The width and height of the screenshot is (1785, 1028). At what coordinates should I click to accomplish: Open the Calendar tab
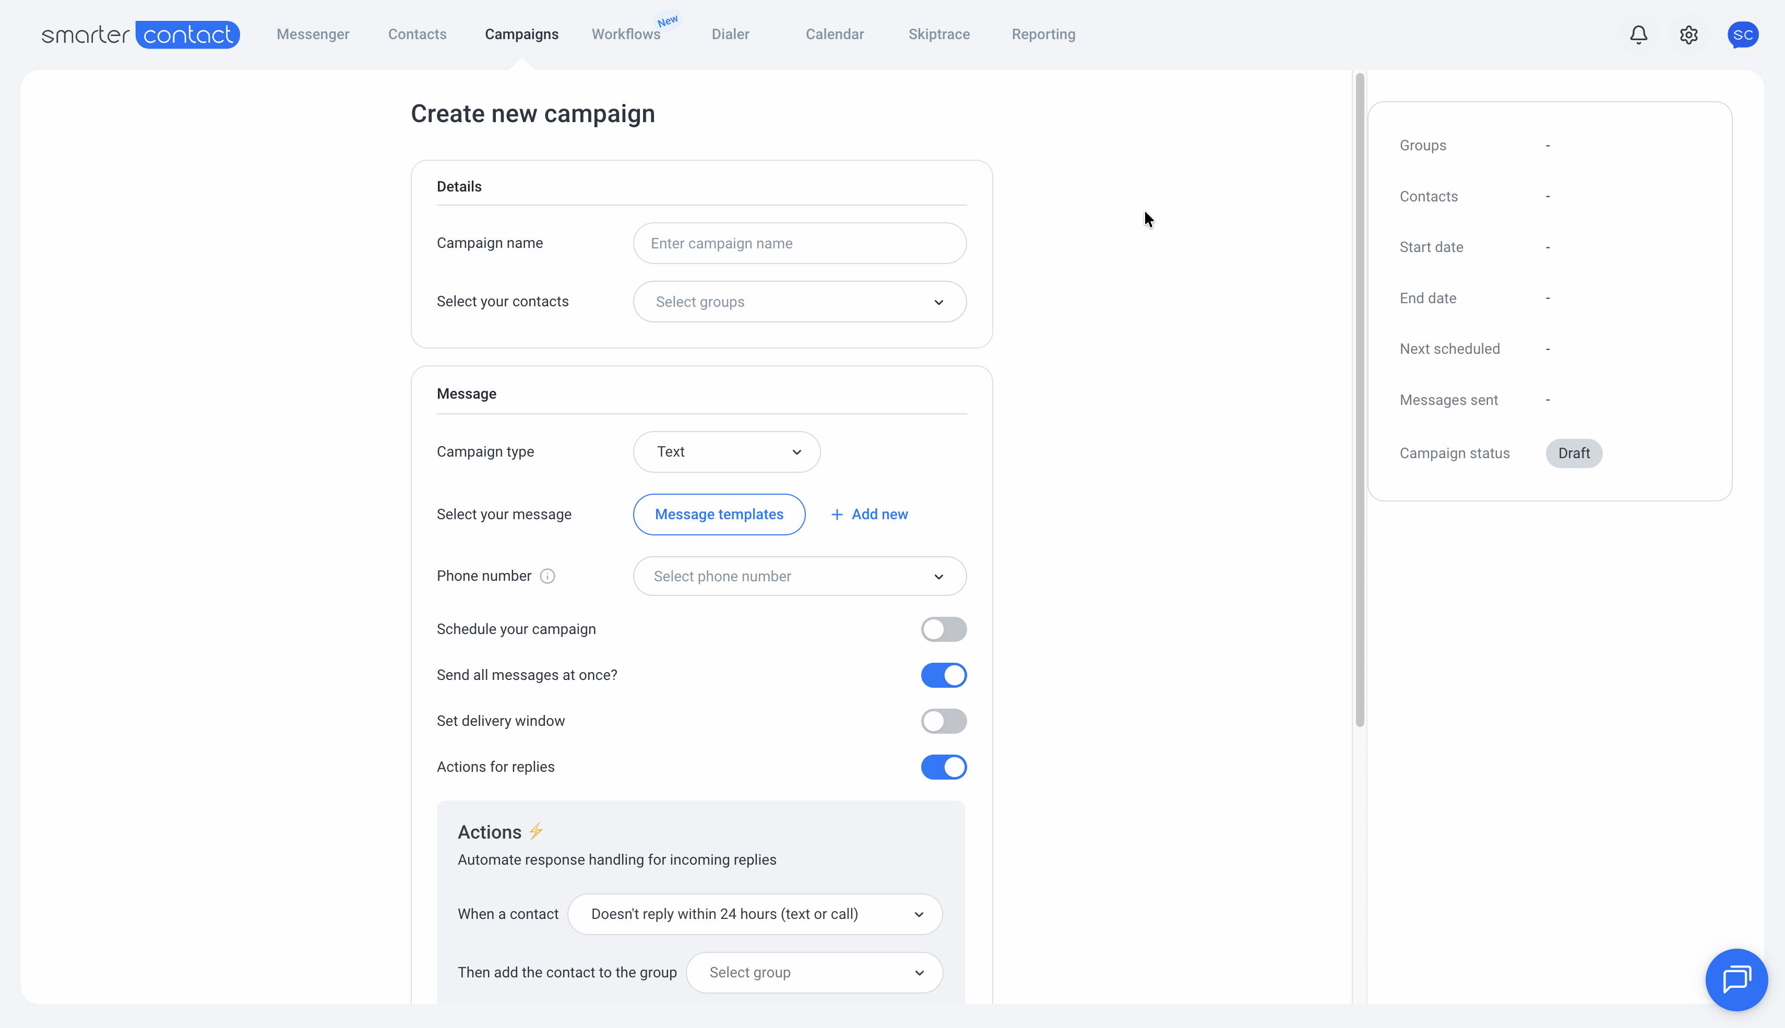tap(835, 34)
